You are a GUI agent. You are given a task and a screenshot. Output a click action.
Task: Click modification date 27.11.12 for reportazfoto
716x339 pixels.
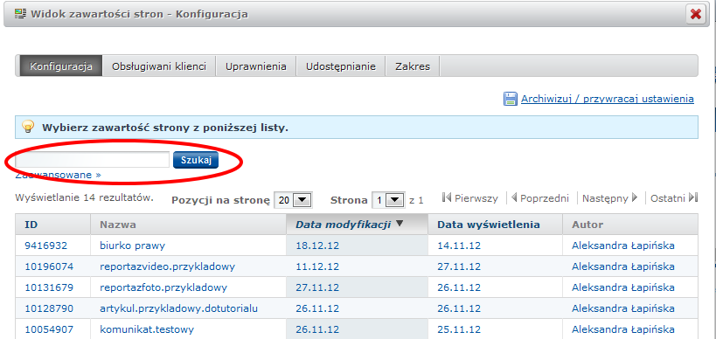[317, 287]
